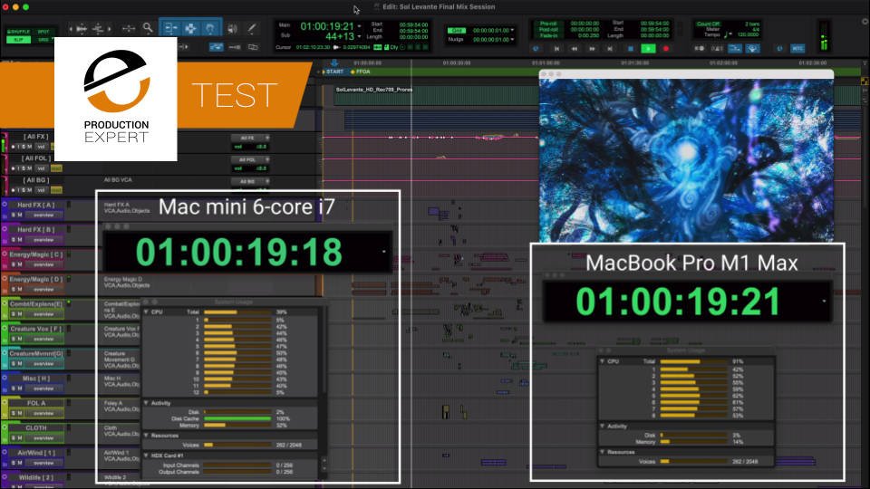Select the Pencil tool
Screen dimensions: 870x489
point(252,28)
